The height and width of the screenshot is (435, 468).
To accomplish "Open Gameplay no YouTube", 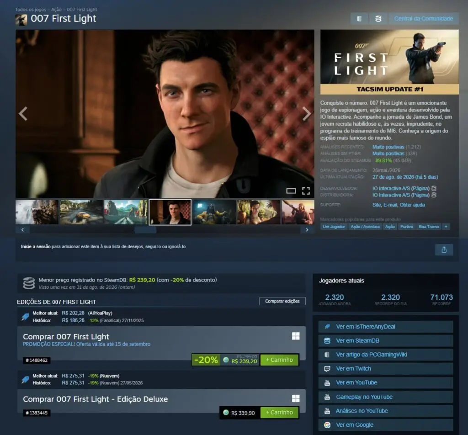I will coord(386,397).
